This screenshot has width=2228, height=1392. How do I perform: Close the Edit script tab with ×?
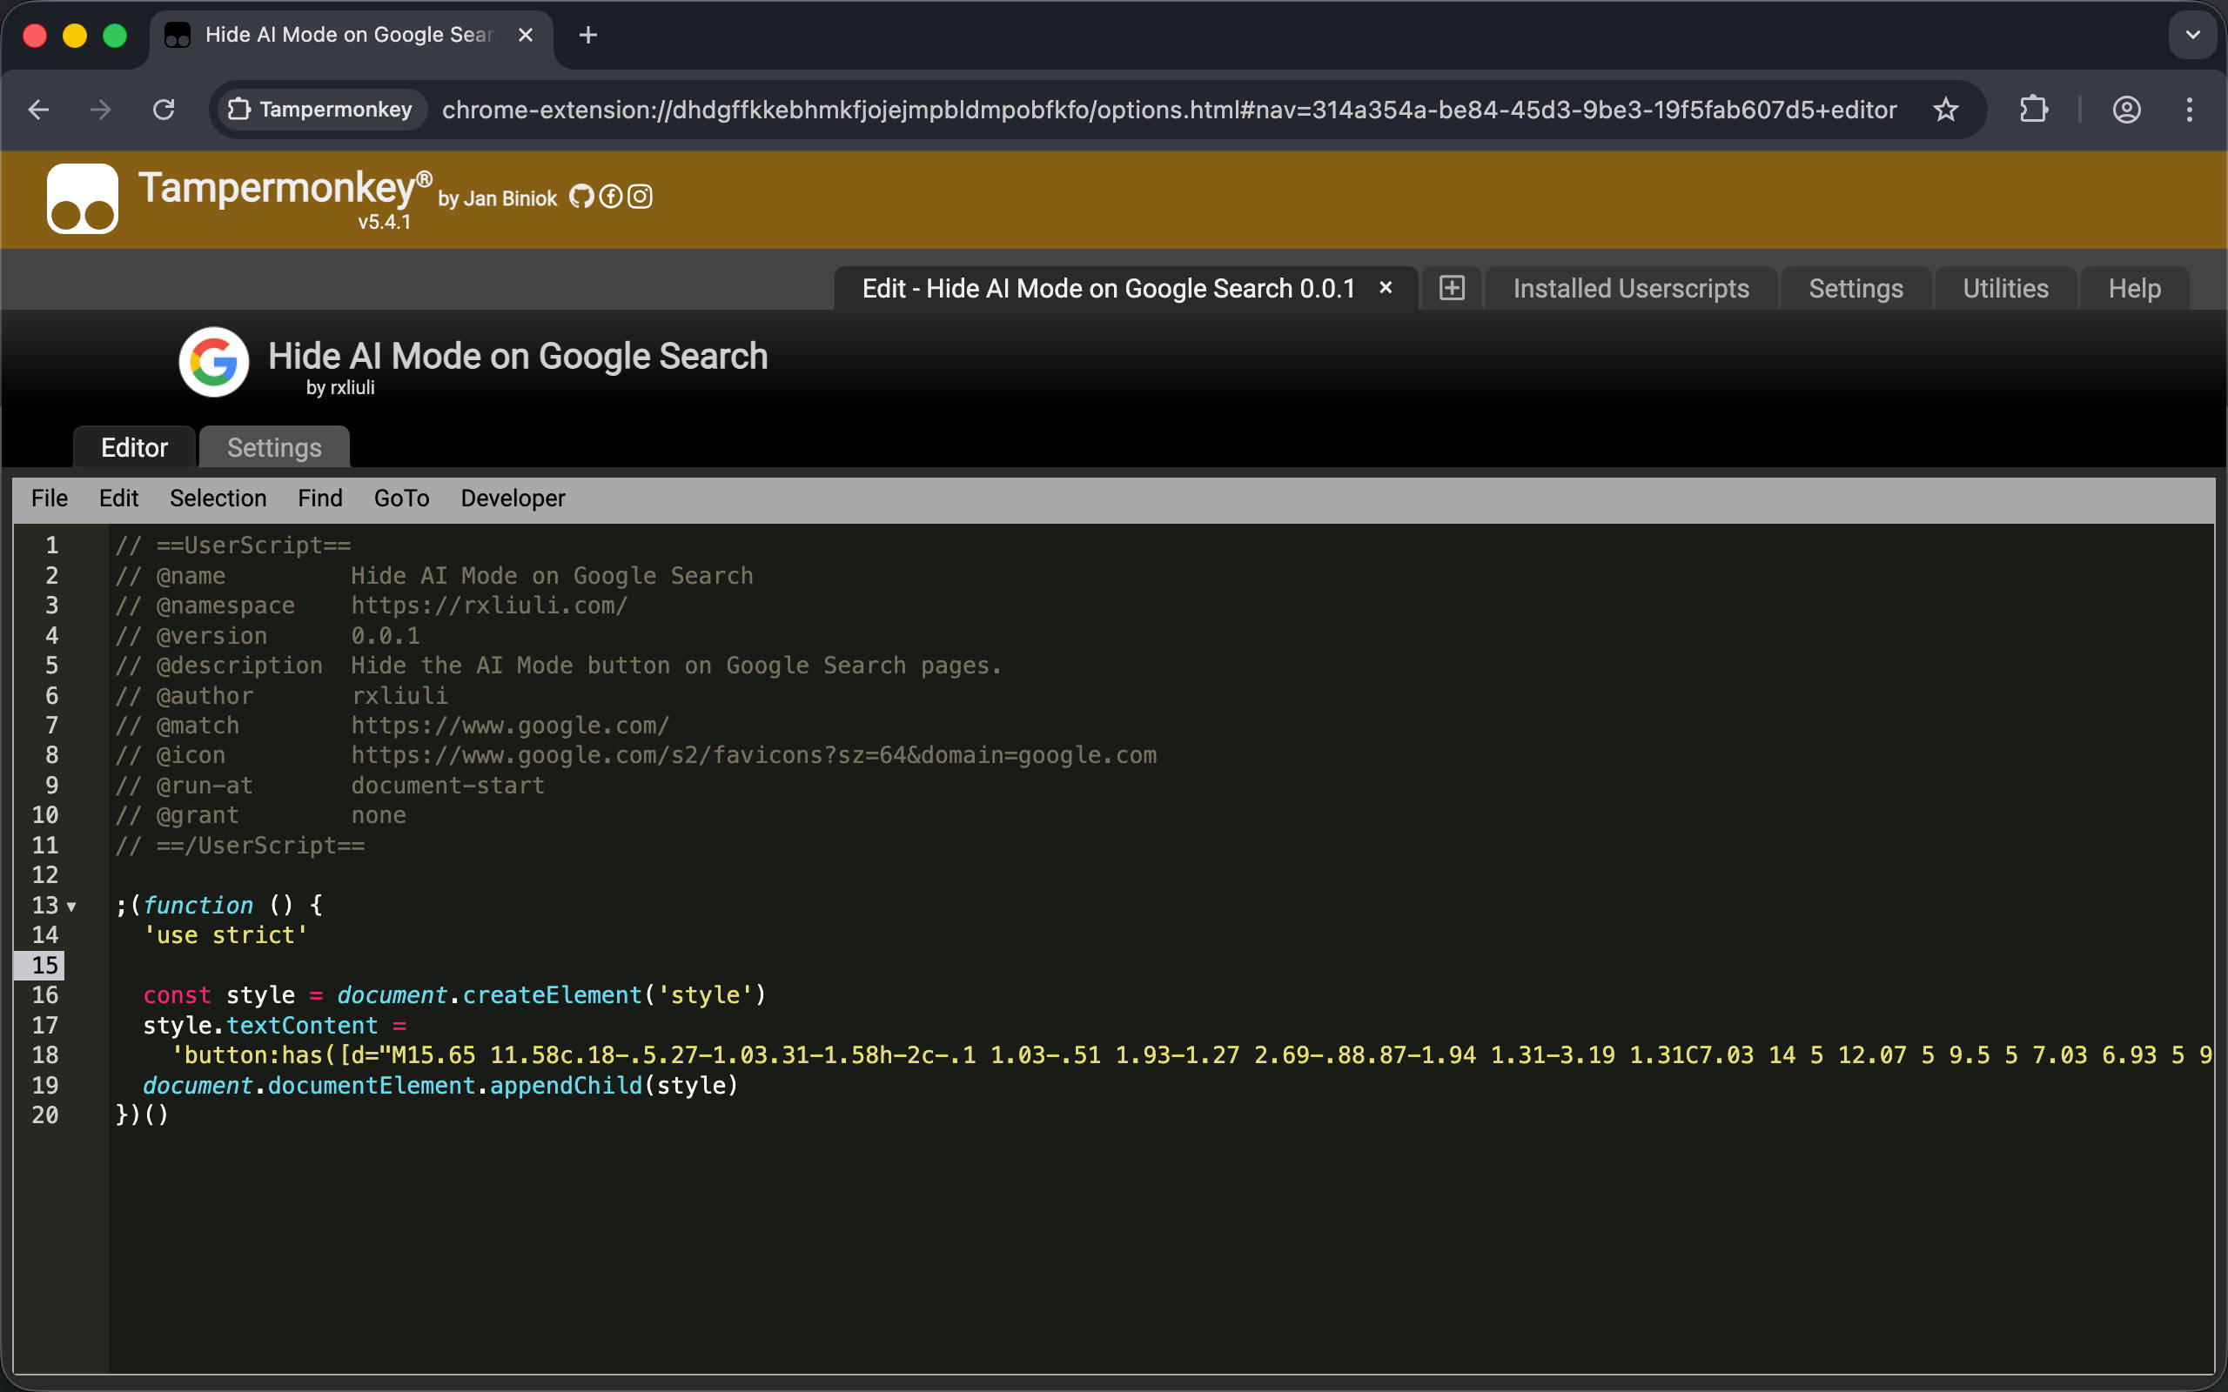pos(1386,287)
